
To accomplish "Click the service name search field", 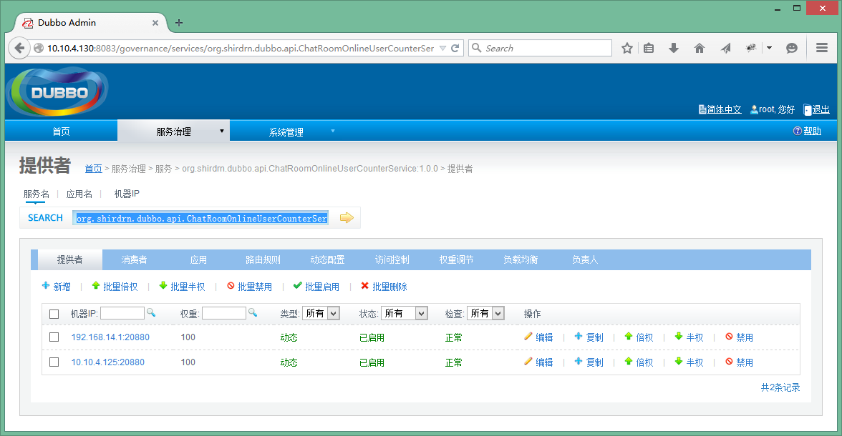I will pos(201,218).
